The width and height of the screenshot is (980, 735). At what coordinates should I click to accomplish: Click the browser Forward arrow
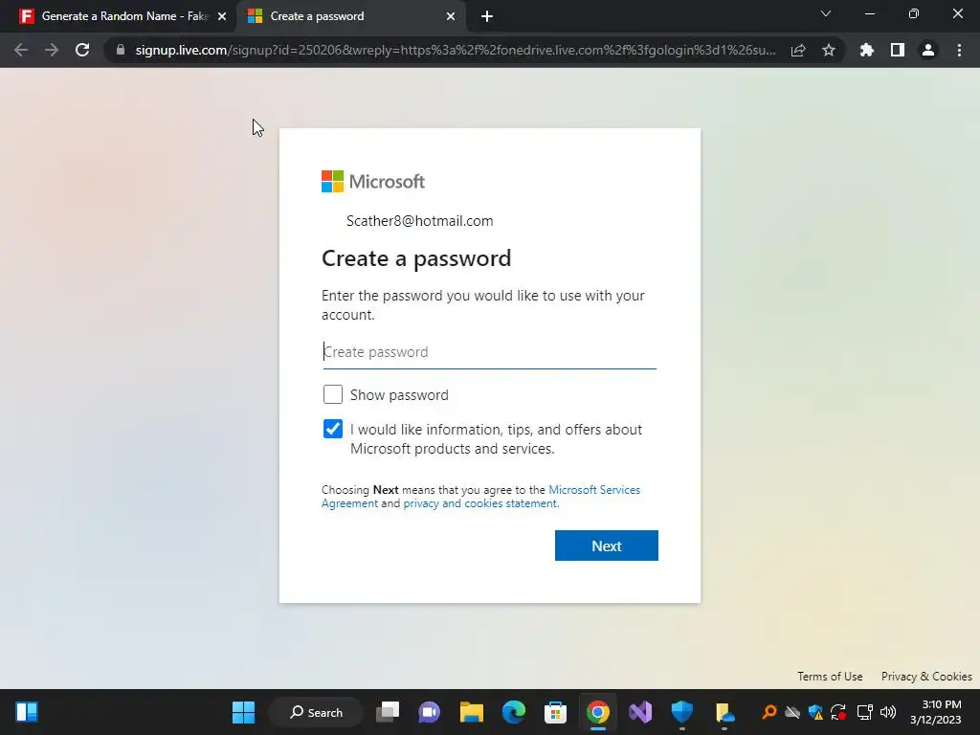(x=52, y=50)
